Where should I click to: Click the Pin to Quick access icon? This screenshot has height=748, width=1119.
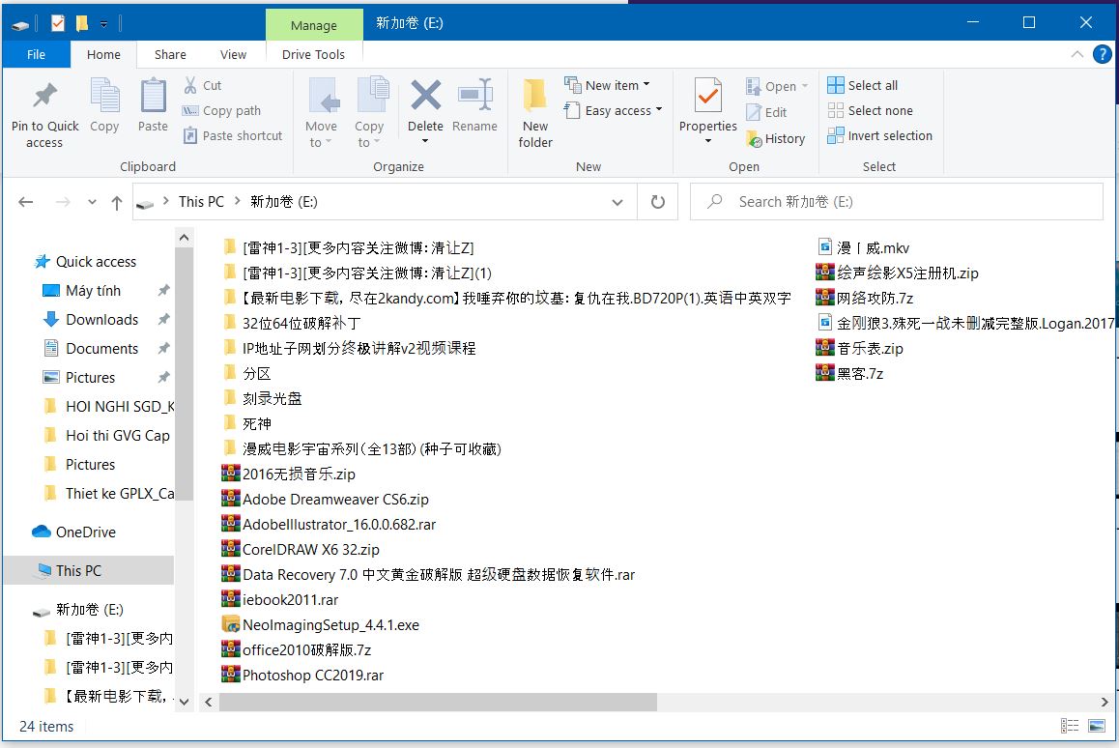44,98
